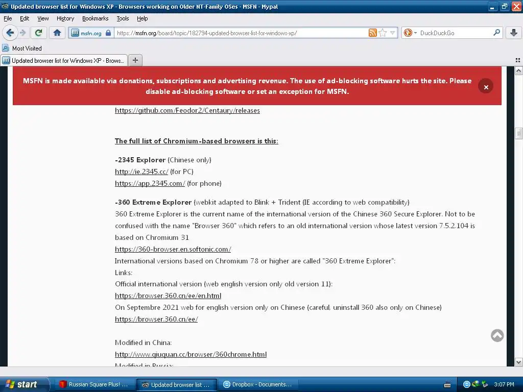Open the ie.2345.cc link
This screenshot has height=392, width=523.
(x=141, y=171)
